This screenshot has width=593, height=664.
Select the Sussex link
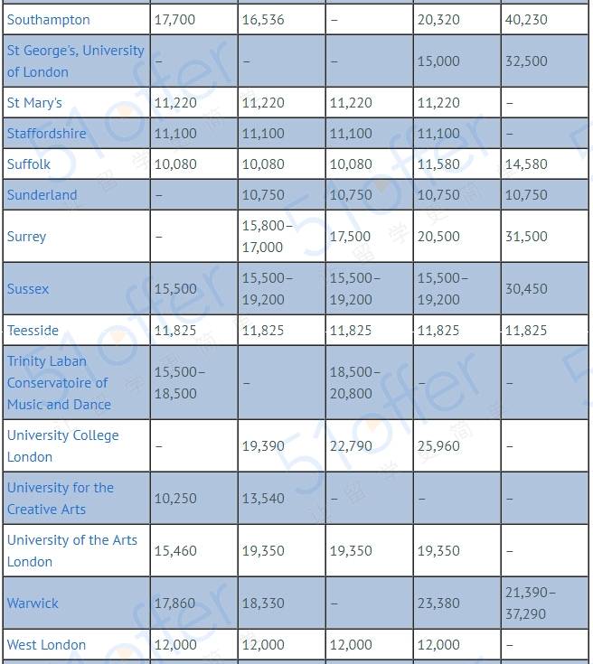click(28, 289)
